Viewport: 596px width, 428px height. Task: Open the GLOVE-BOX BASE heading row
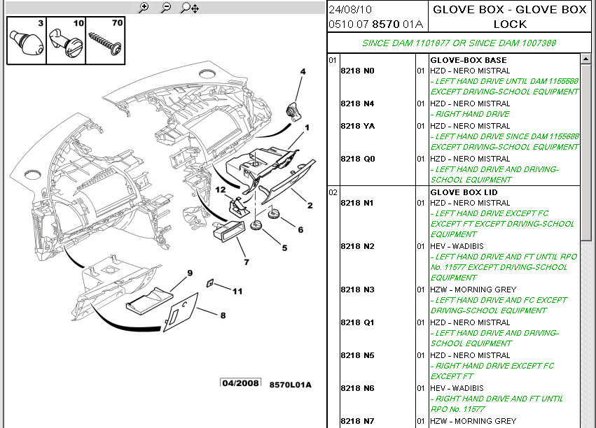pyautogui.click(x=469, y=60)
